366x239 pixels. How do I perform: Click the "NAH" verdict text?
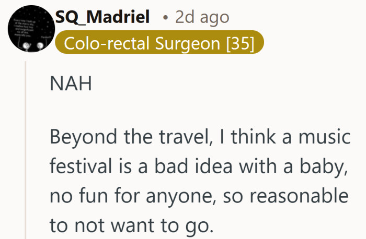point(71,84)
